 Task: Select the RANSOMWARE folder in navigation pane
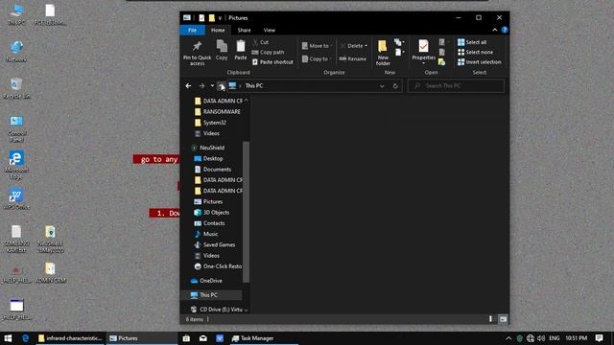[x=218, y=111]
